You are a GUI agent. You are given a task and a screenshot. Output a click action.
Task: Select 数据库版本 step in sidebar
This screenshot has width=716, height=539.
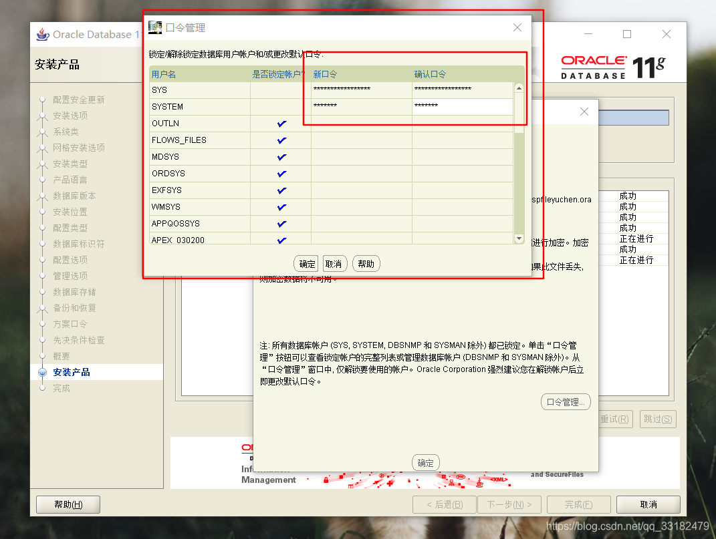pos(74,196)
